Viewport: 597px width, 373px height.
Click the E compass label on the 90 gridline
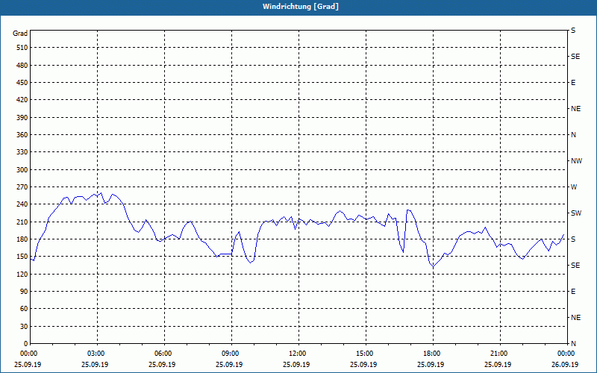[x=573, y=291]
